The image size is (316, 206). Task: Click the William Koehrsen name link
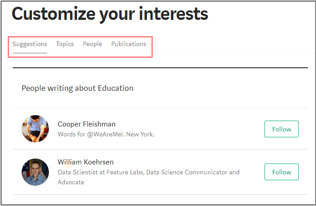(x=86, y=162)
